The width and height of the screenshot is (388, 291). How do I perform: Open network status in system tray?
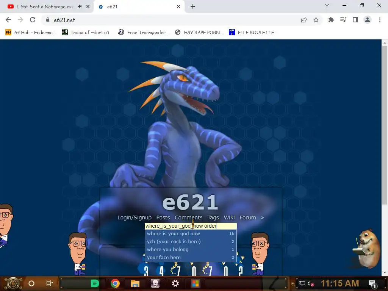[x=302, y=284]
